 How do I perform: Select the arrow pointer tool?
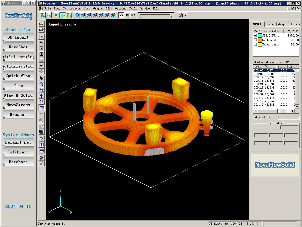41,78
